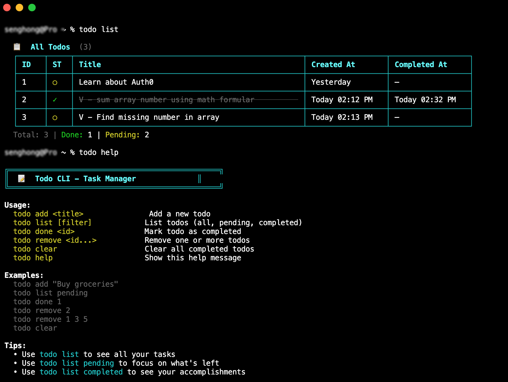508x382 pixels.
Task: Click the example 'todo remove 1 3 5'
Action: click(50, 319)
